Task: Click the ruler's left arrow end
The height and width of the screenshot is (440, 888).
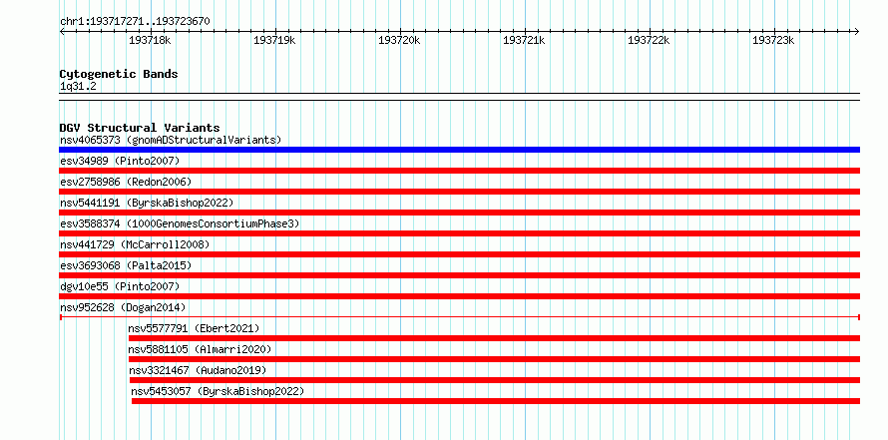Action: coord(62,31)
